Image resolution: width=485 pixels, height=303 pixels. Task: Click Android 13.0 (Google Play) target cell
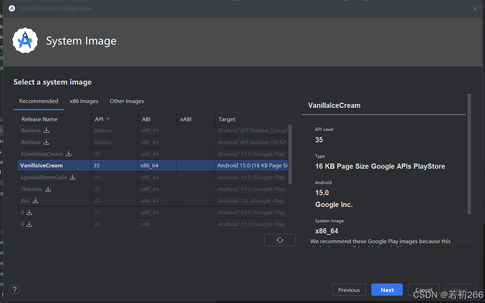(252, 189)
